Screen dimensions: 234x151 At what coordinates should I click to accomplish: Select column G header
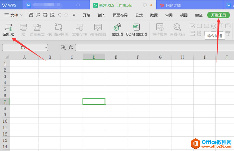(x=160, y=57)
